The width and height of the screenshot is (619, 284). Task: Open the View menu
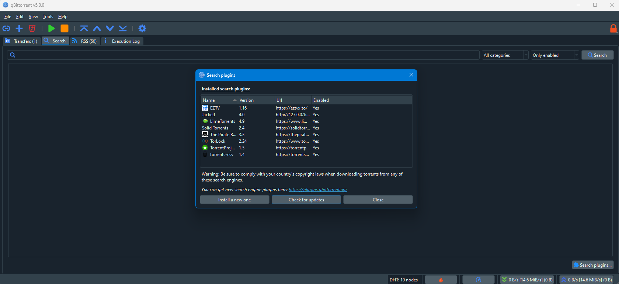[33, 17]
